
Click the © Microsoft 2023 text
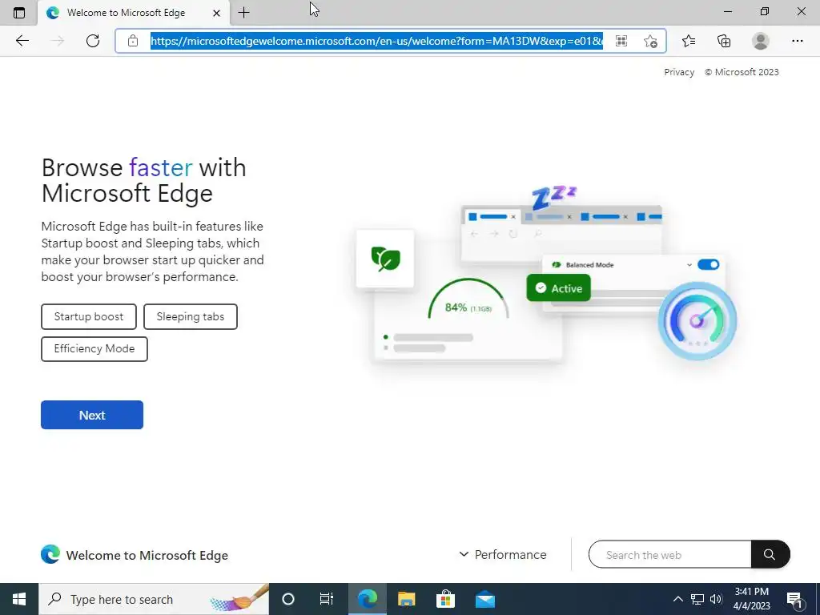point(742,72)
